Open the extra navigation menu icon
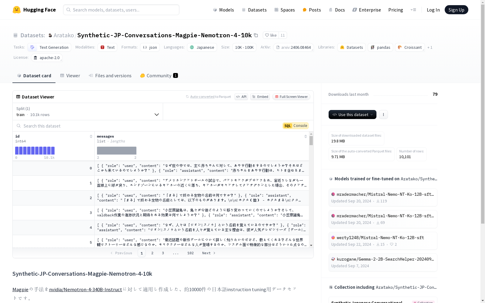Viewport: 485px width, 303px height. 413,10
